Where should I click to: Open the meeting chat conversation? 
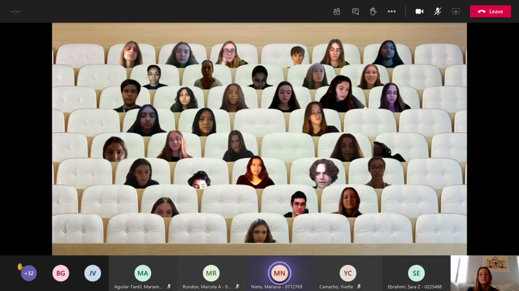(x=355, y=11)
